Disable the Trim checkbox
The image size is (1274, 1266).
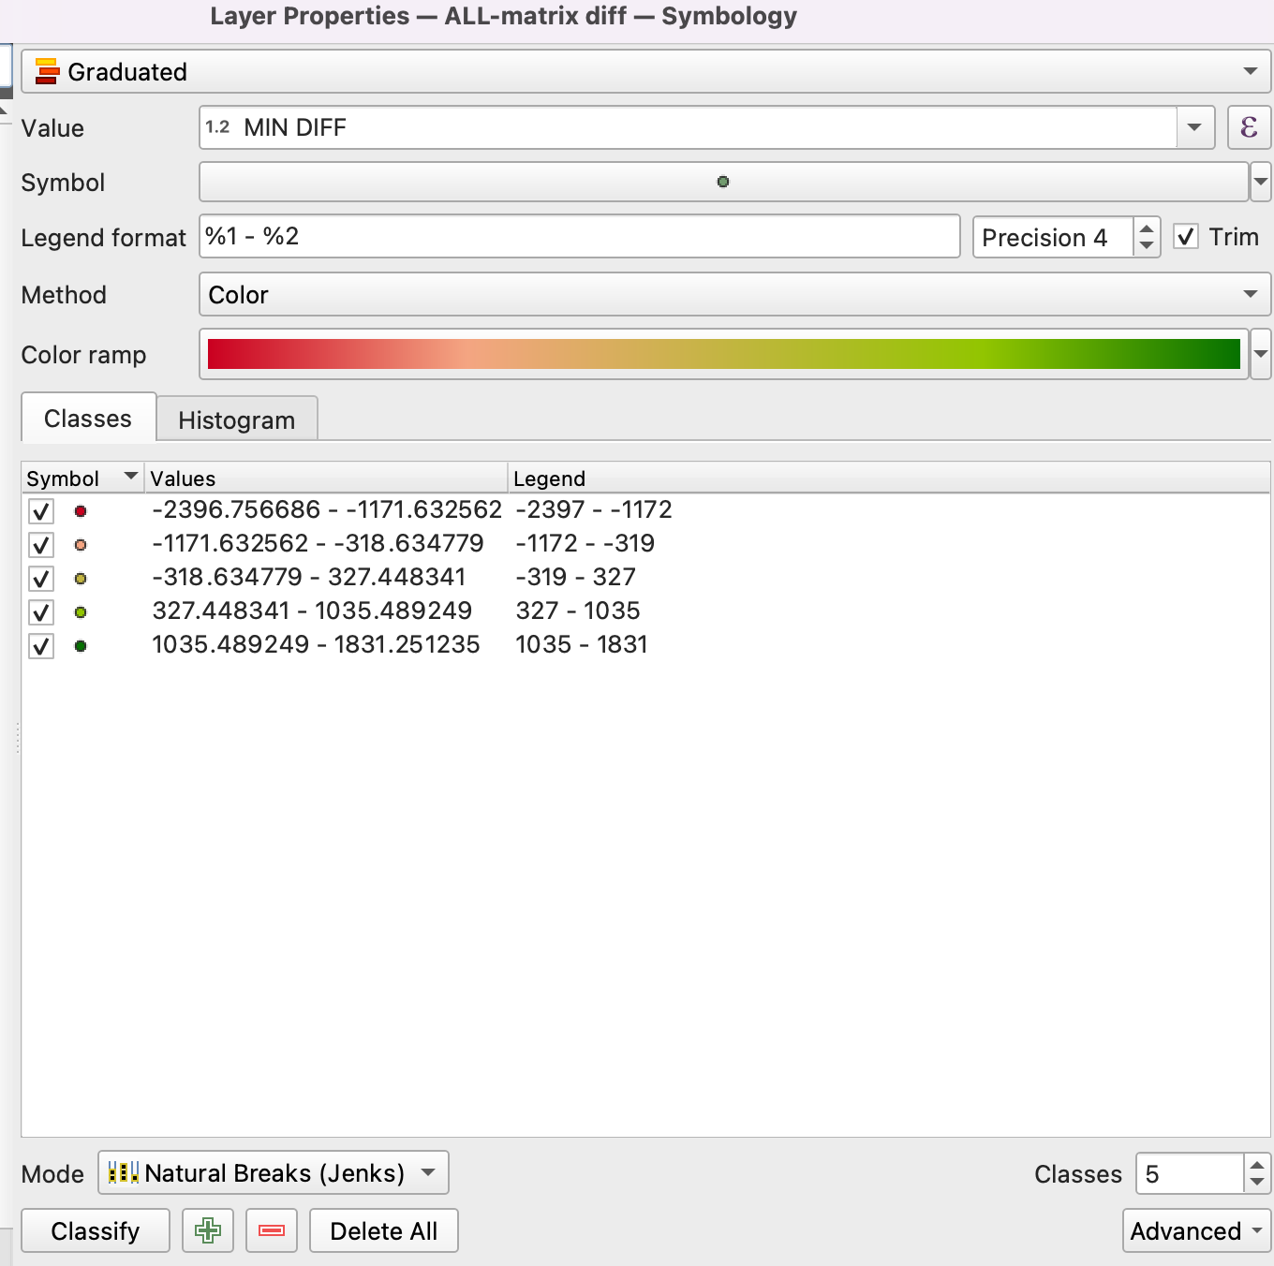tap(1186, 237)
